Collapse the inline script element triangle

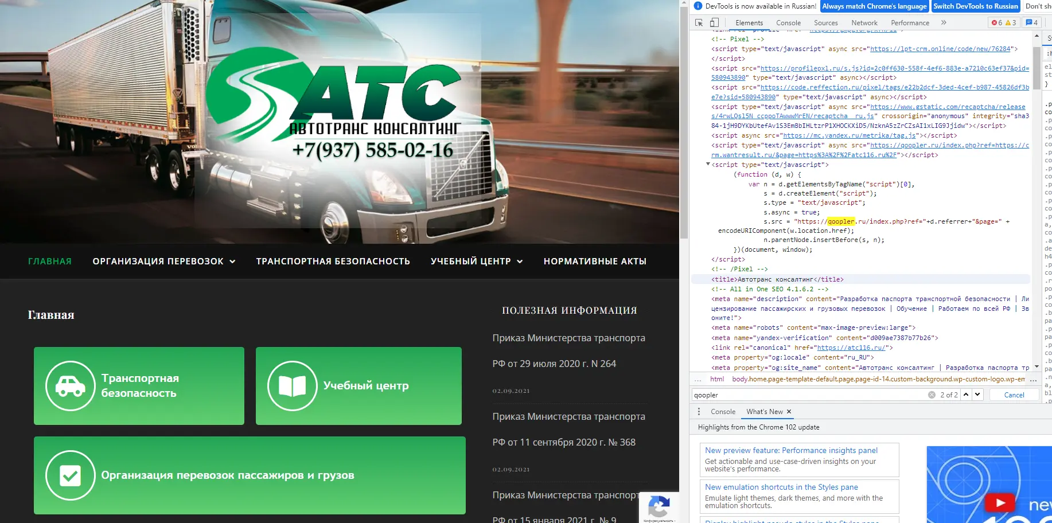(x=708, y=165)
